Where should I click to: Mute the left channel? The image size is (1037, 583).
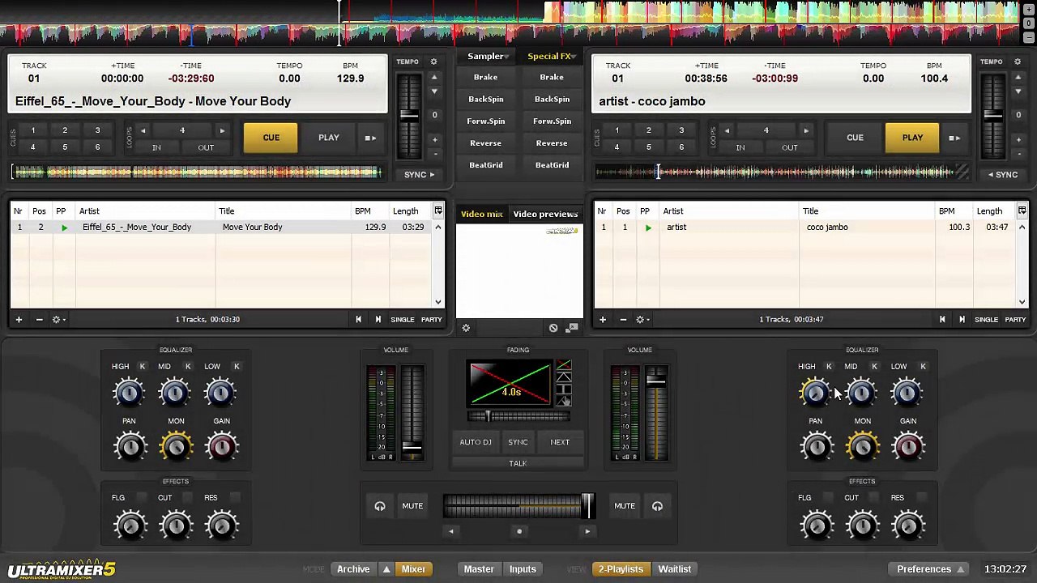point(412,506)
